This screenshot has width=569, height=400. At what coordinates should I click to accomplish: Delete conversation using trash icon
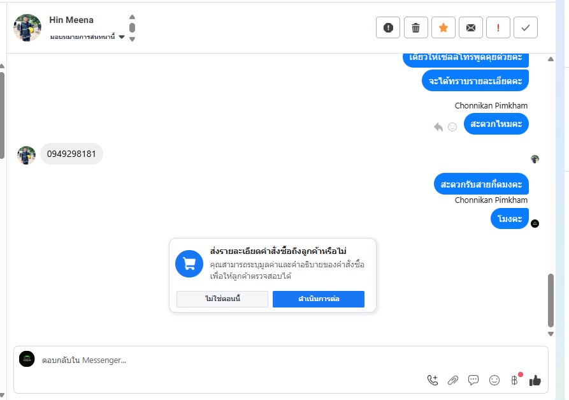tap(416, 27)
